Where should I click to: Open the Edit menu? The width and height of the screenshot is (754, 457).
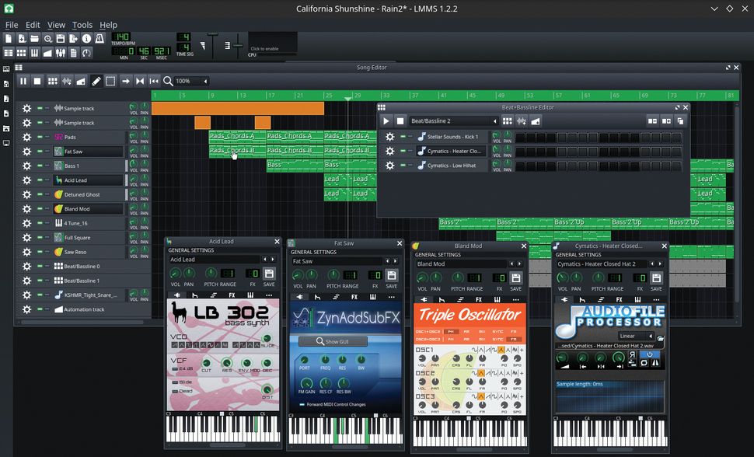[32, 24]
